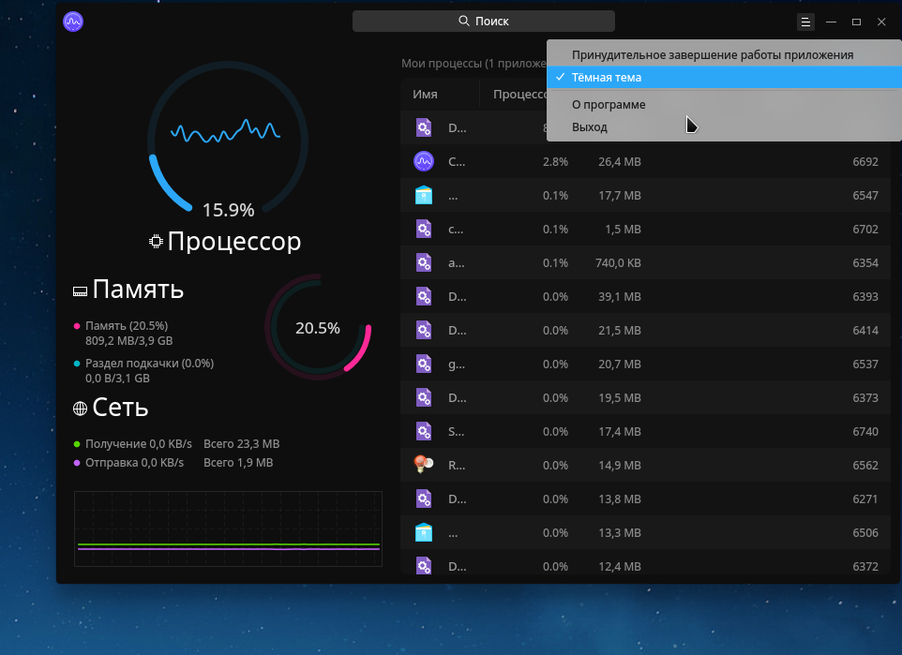Click memory value 19,5 MB
Screen dimensions: 902x655
[x=620, y=398]
